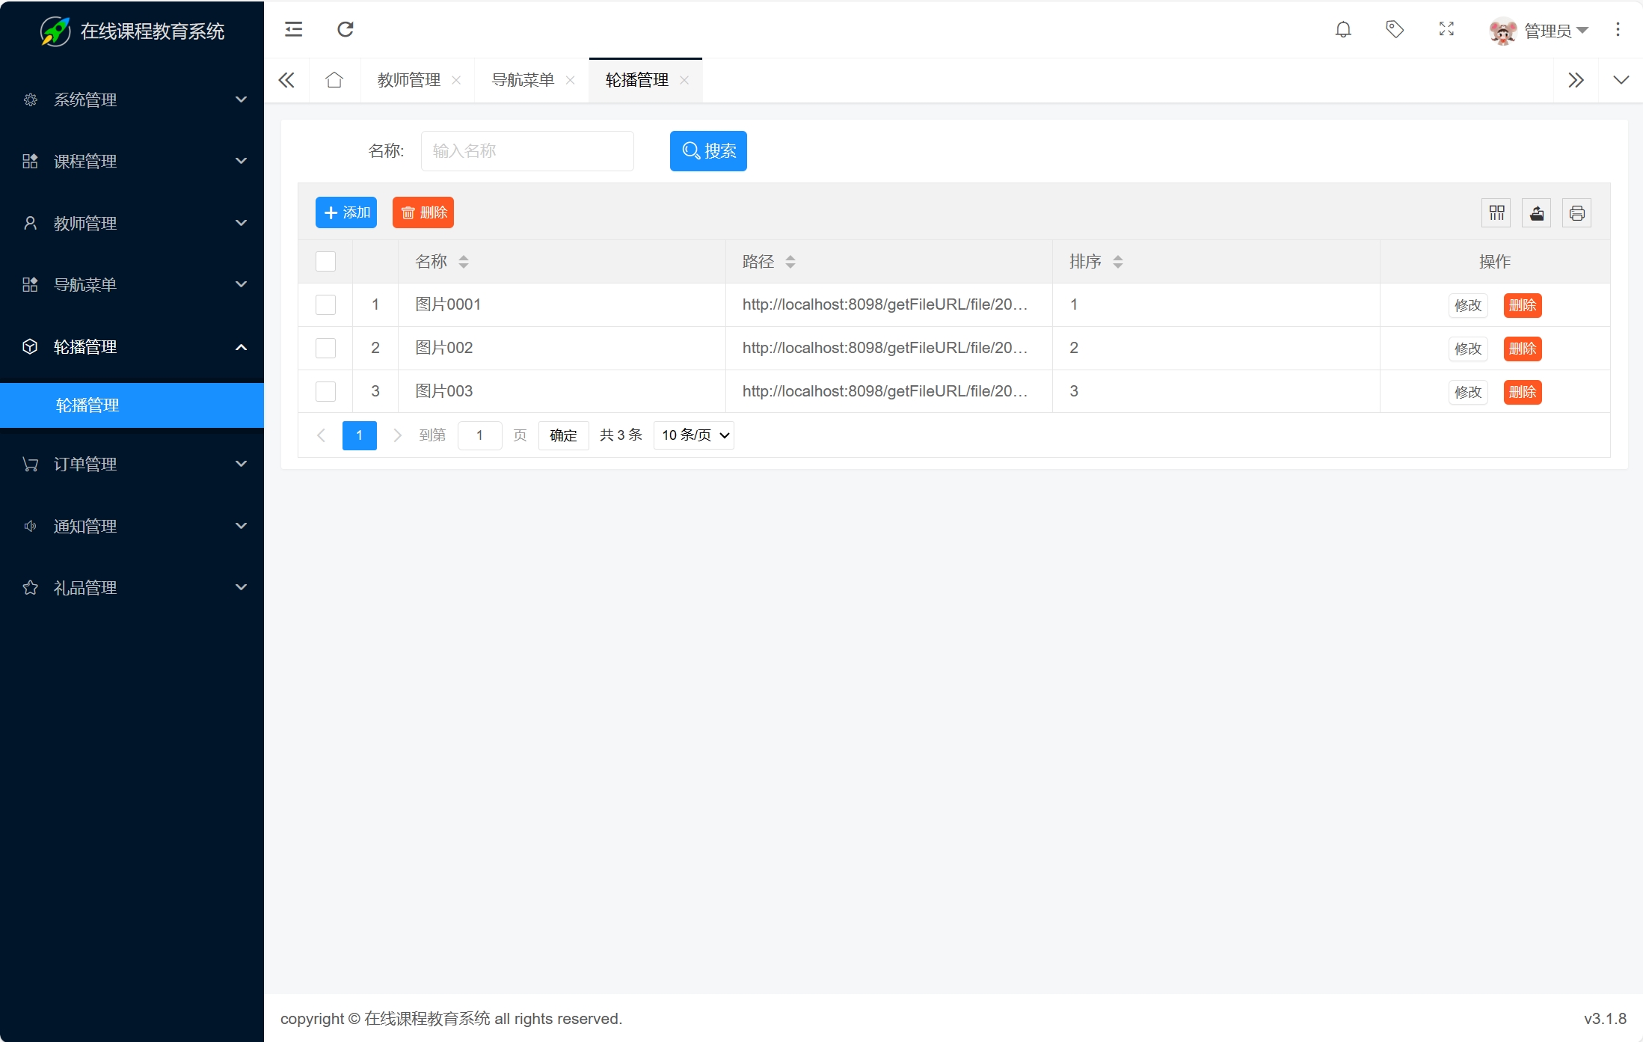Focus the 输入名称 search field

coord(527,151)
